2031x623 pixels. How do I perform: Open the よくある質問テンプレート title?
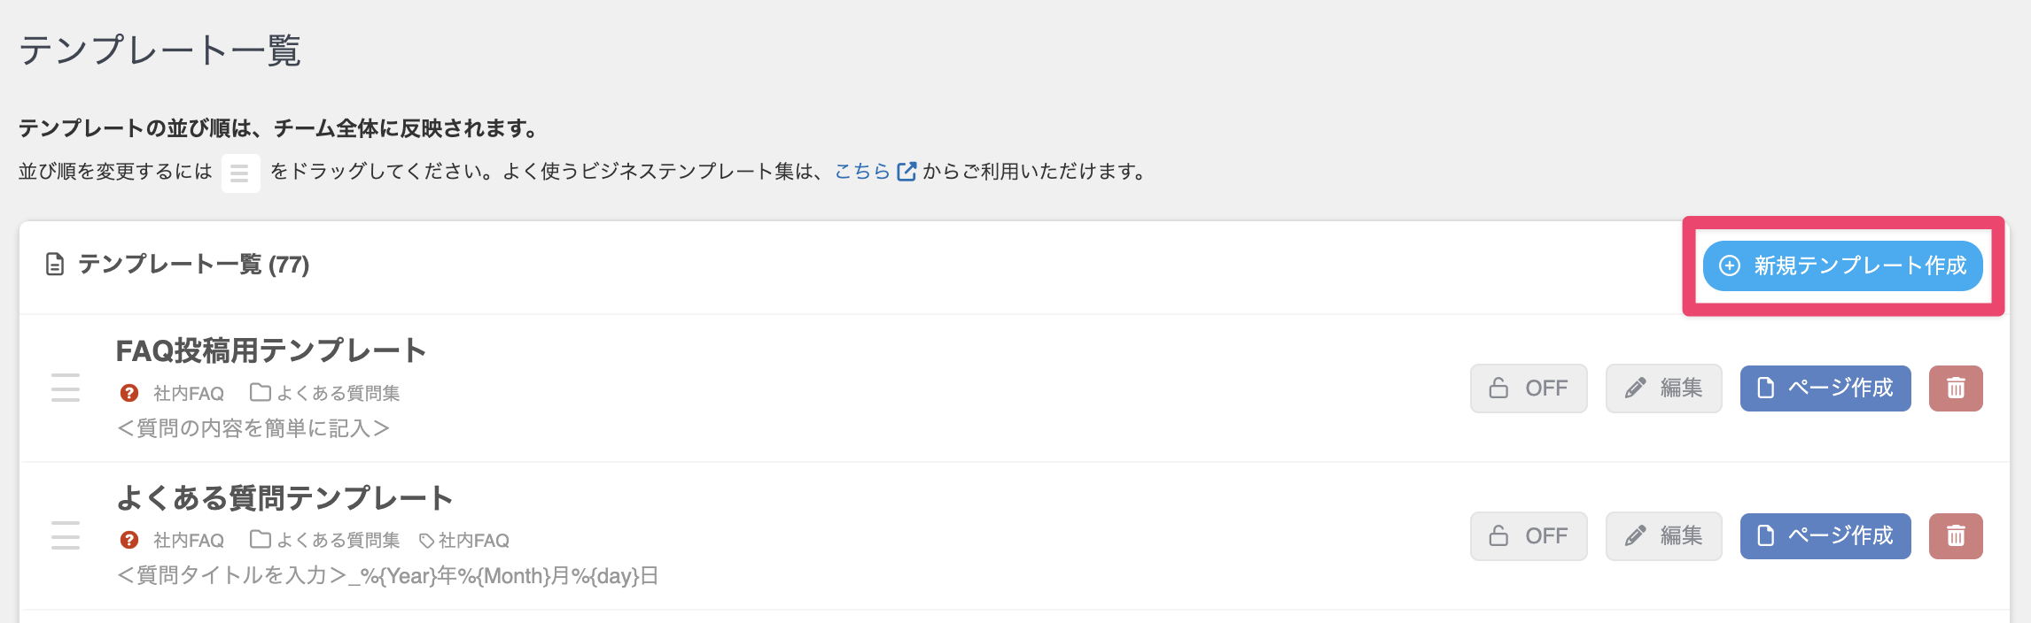coord(284,498)
